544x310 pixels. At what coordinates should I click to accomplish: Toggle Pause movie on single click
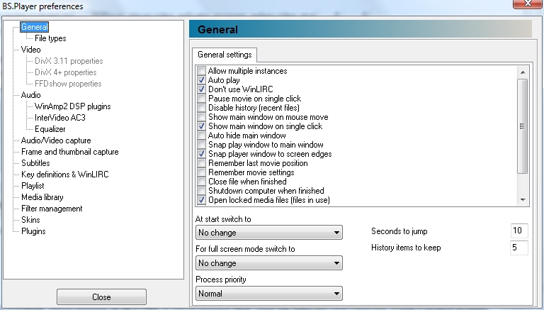coord(201,99)
